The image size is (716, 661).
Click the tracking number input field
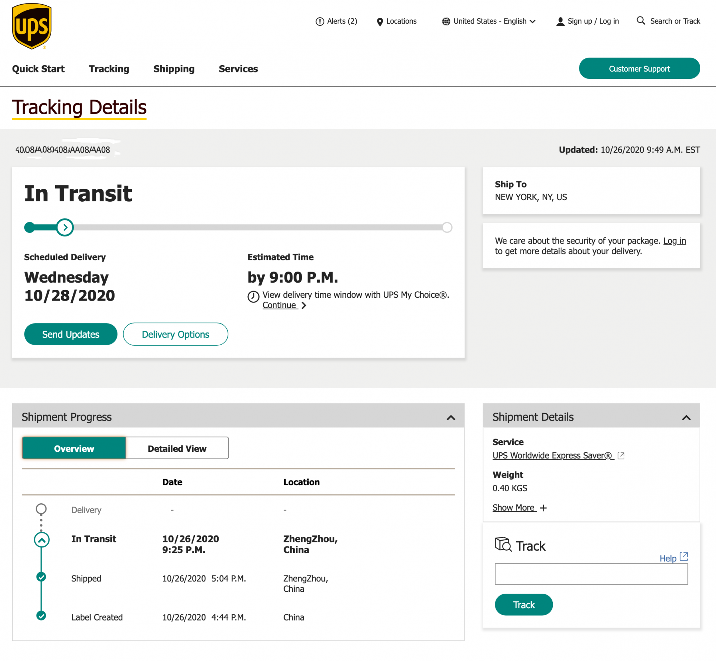pos(591,574)
